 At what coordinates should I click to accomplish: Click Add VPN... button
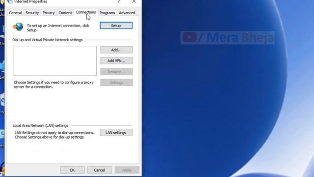tap(116, 60)
